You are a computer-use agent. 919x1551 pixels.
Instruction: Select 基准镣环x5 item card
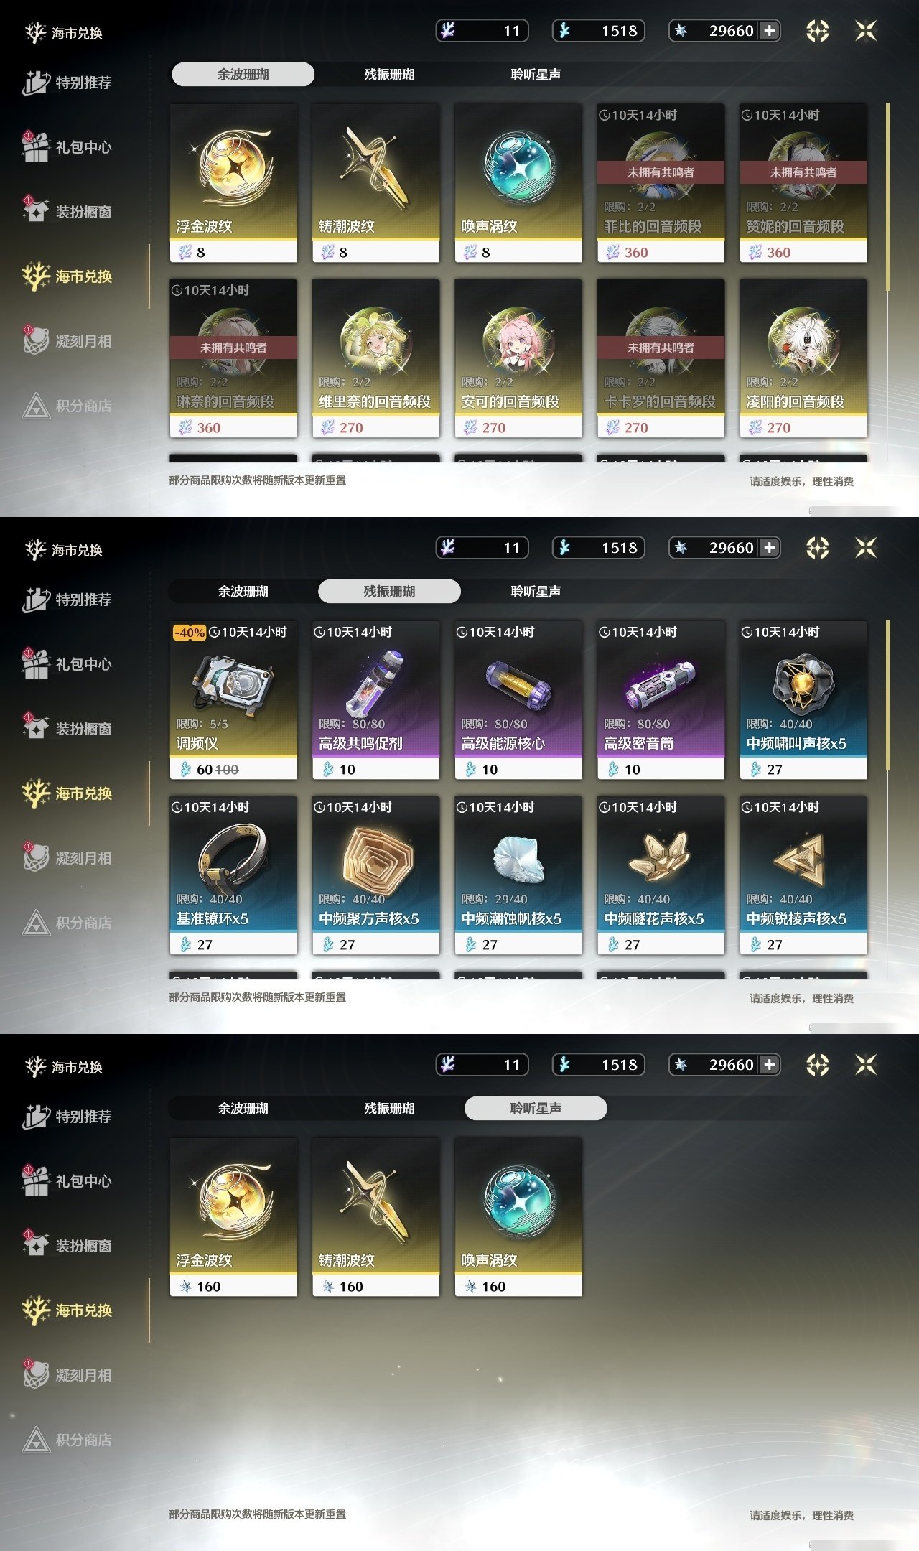[233, 875]
